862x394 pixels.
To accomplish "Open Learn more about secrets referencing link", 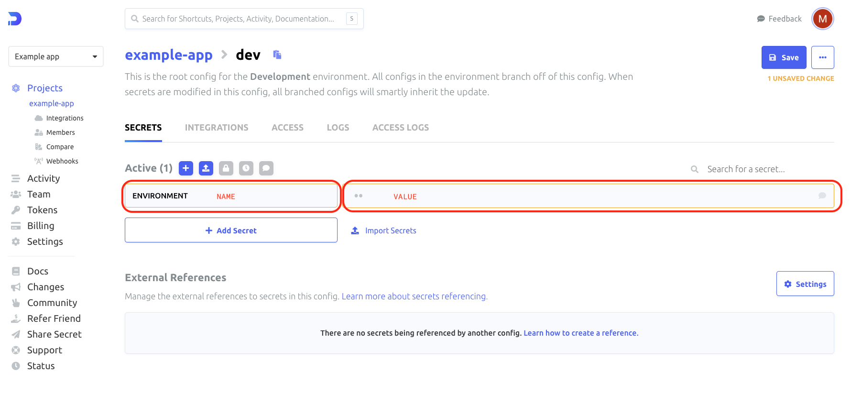I will 415,296.
